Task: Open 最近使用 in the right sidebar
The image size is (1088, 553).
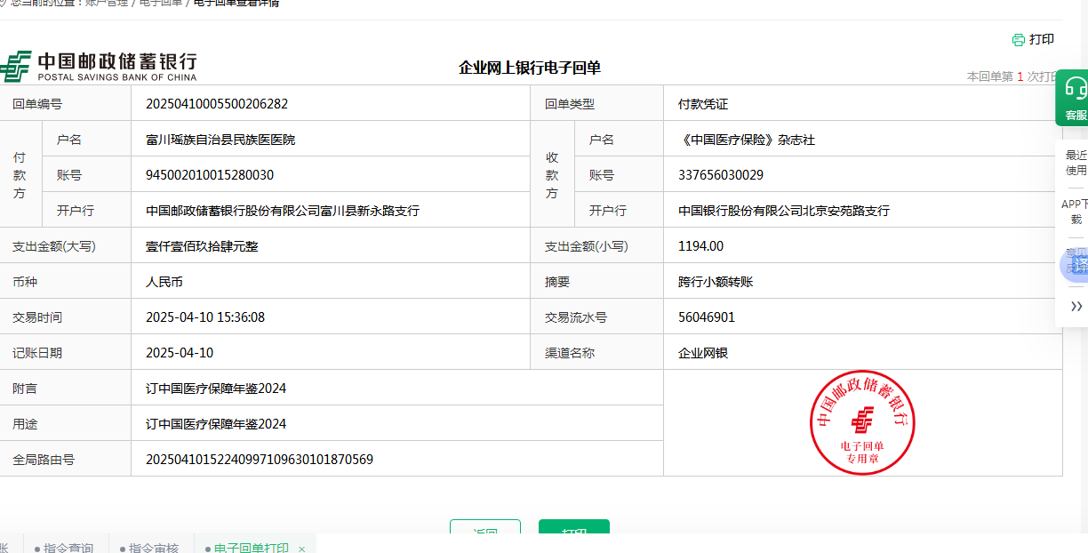Action: [x=1076, y=163]
